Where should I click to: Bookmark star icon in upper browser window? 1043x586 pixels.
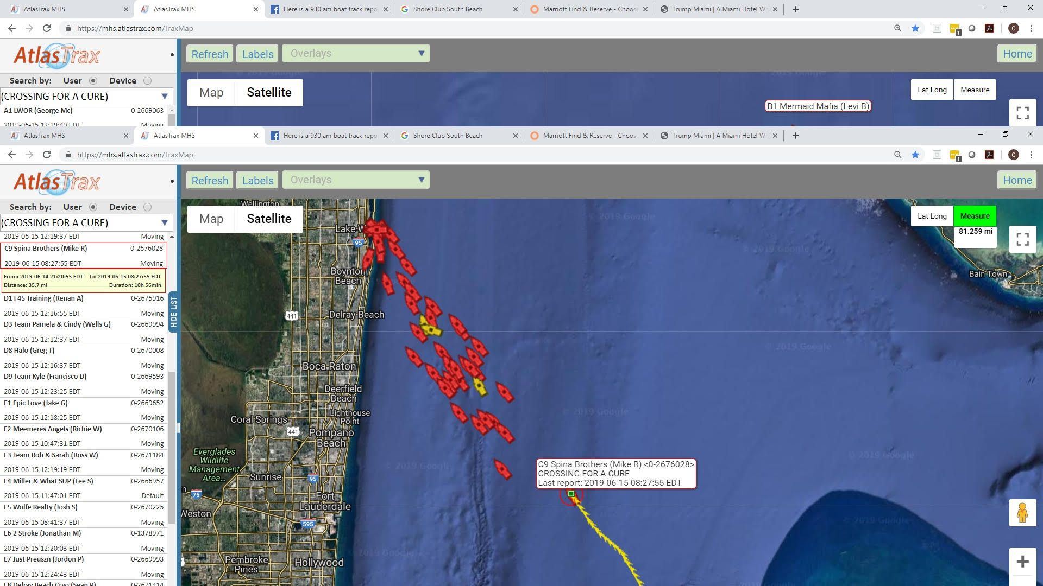[x=915, y=28]
